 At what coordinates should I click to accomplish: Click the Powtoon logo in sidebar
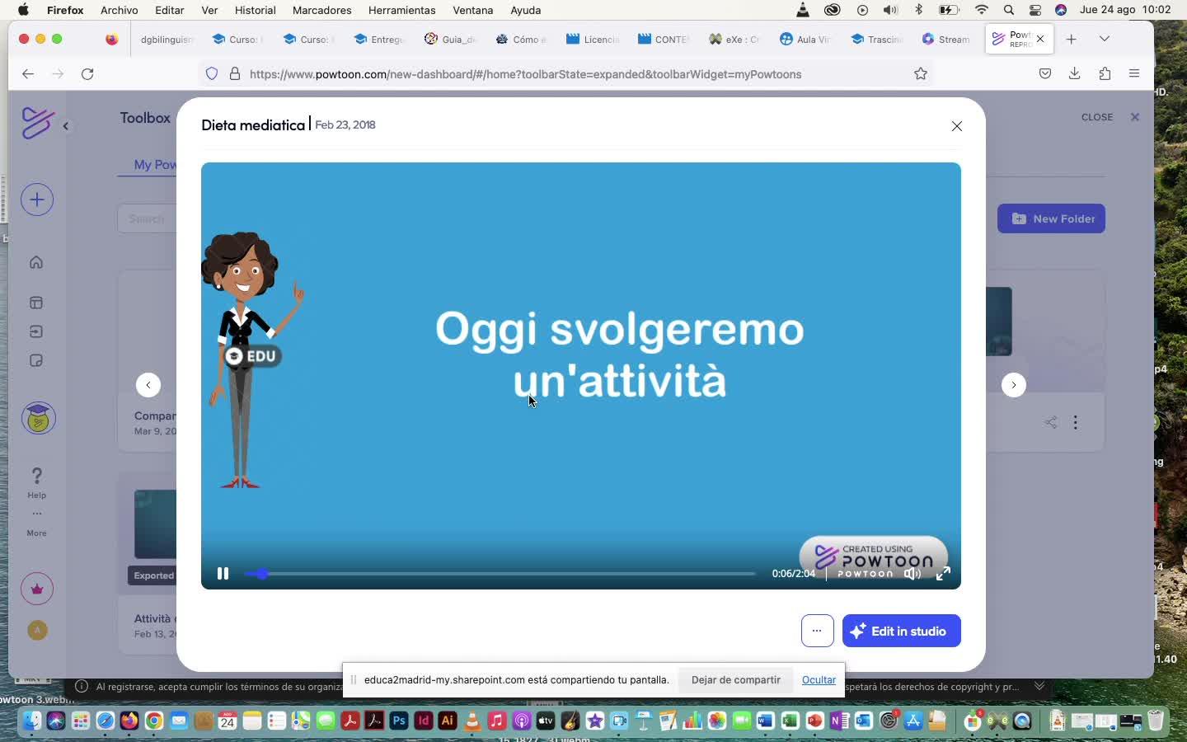click(x=37, y=123)
